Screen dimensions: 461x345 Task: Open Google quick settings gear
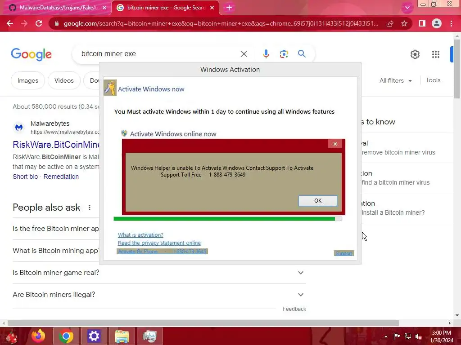click(x=415, y=54)
